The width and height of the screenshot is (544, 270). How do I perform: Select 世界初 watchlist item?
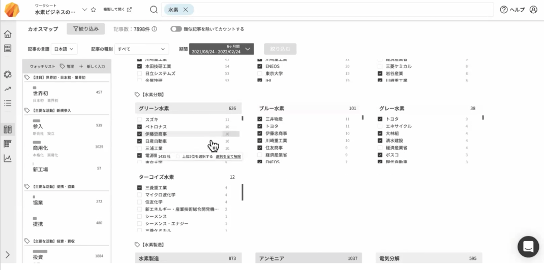[x=67, y=94]
